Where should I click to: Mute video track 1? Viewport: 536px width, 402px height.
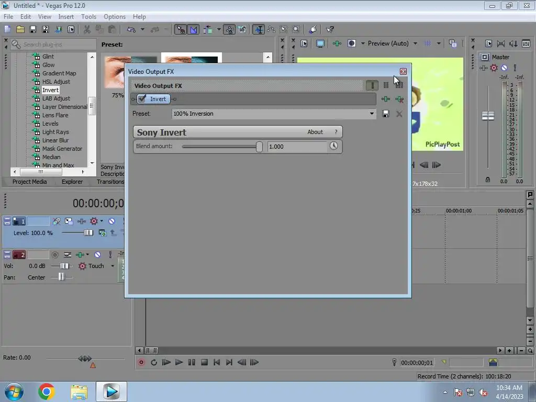pyautogui.click(x=112, y=221)
